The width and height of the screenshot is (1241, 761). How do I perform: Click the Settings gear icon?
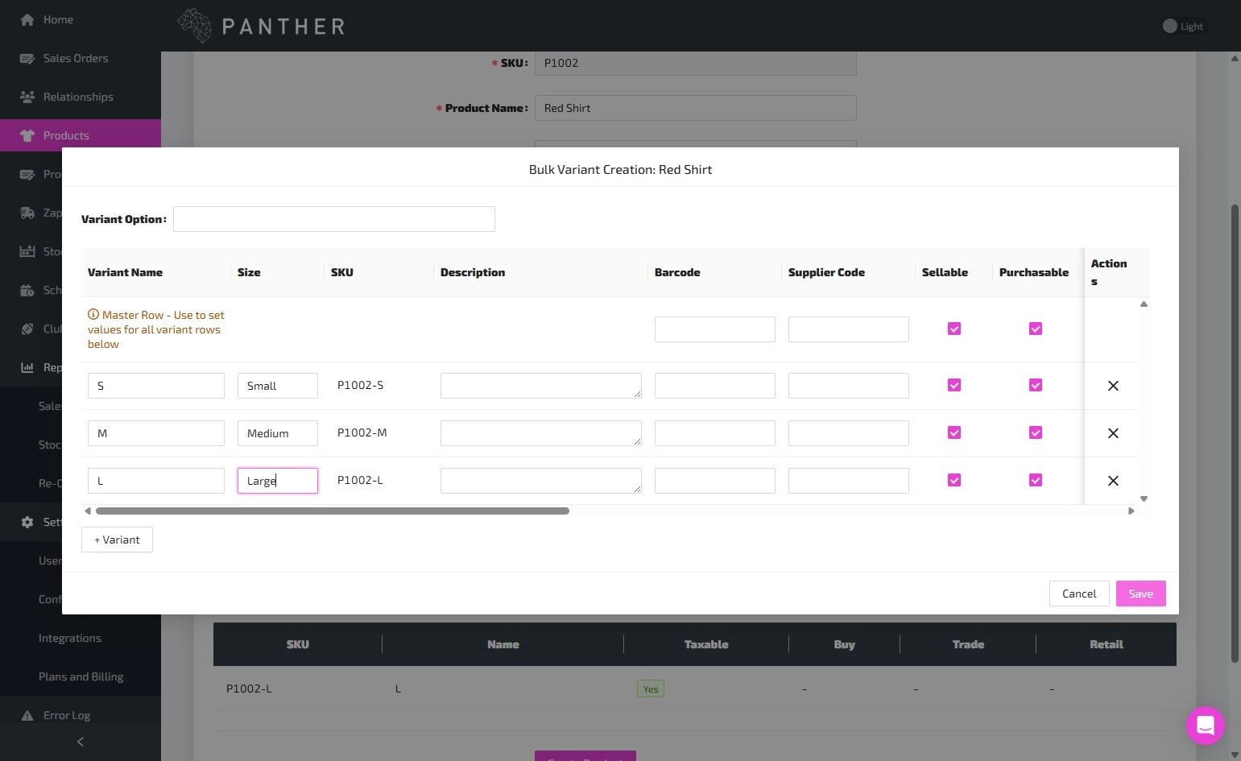click(x=27, y=522)
